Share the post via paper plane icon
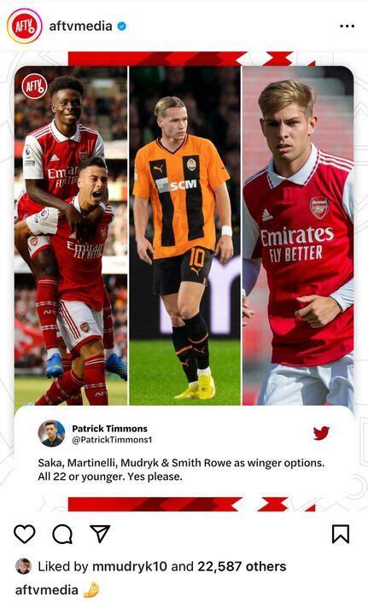The image size is (368, 608). pyautogui.click(x=100, y=534)
